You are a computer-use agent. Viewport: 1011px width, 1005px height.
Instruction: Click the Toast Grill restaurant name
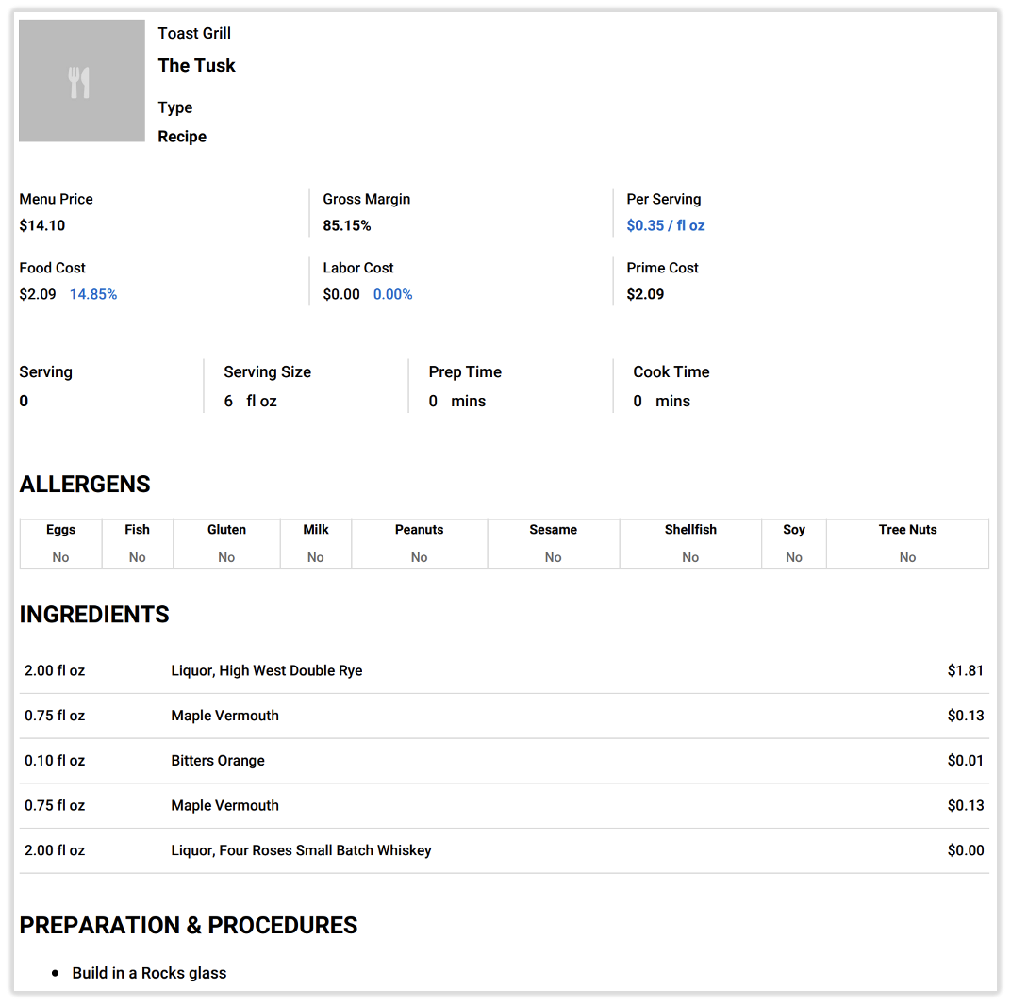(194, 33)
